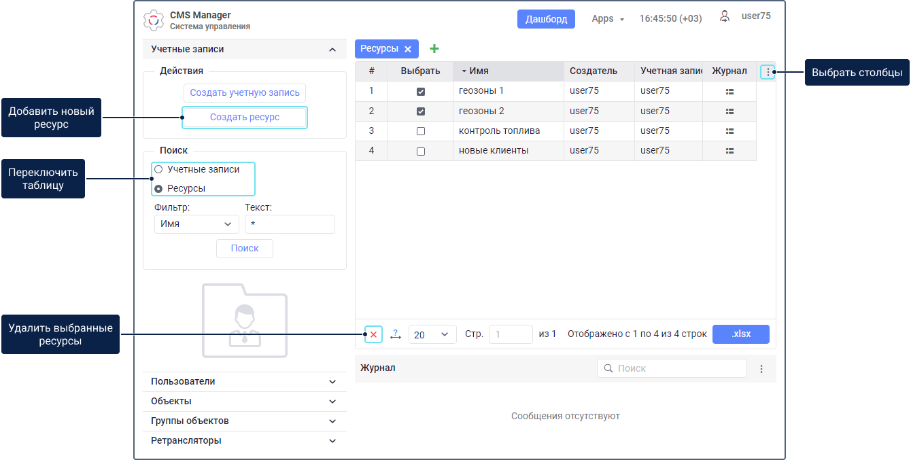911x460 pixels.
Task: Click the green plus add-tab icon
Action: [434, 49]
